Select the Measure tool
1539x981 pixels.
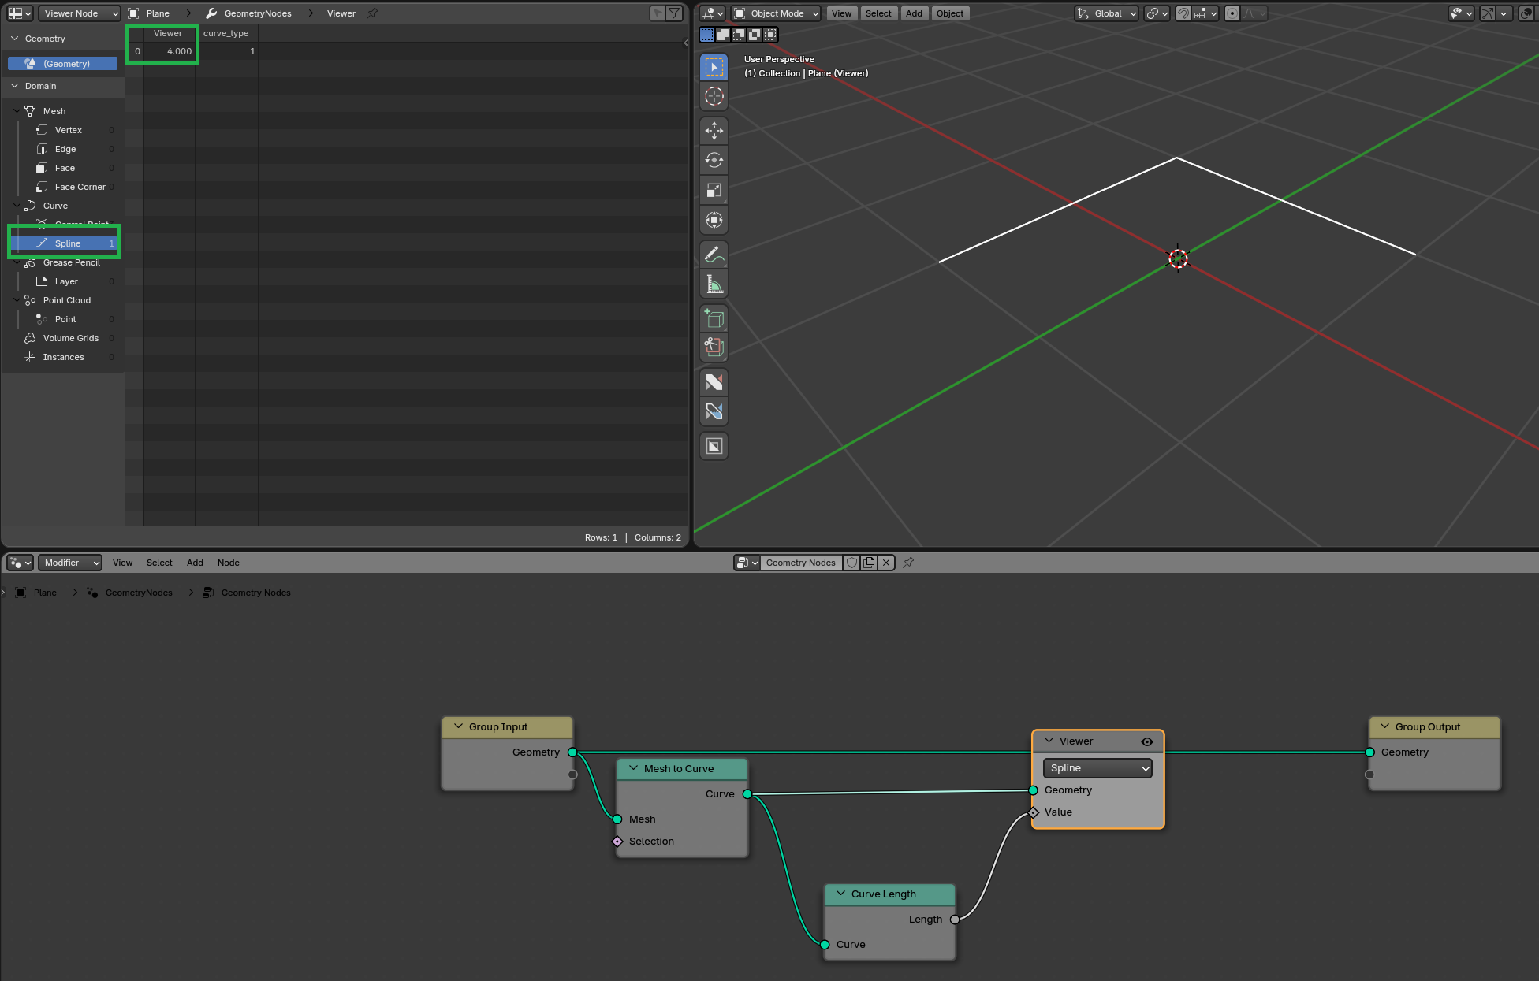coord(714,284)
